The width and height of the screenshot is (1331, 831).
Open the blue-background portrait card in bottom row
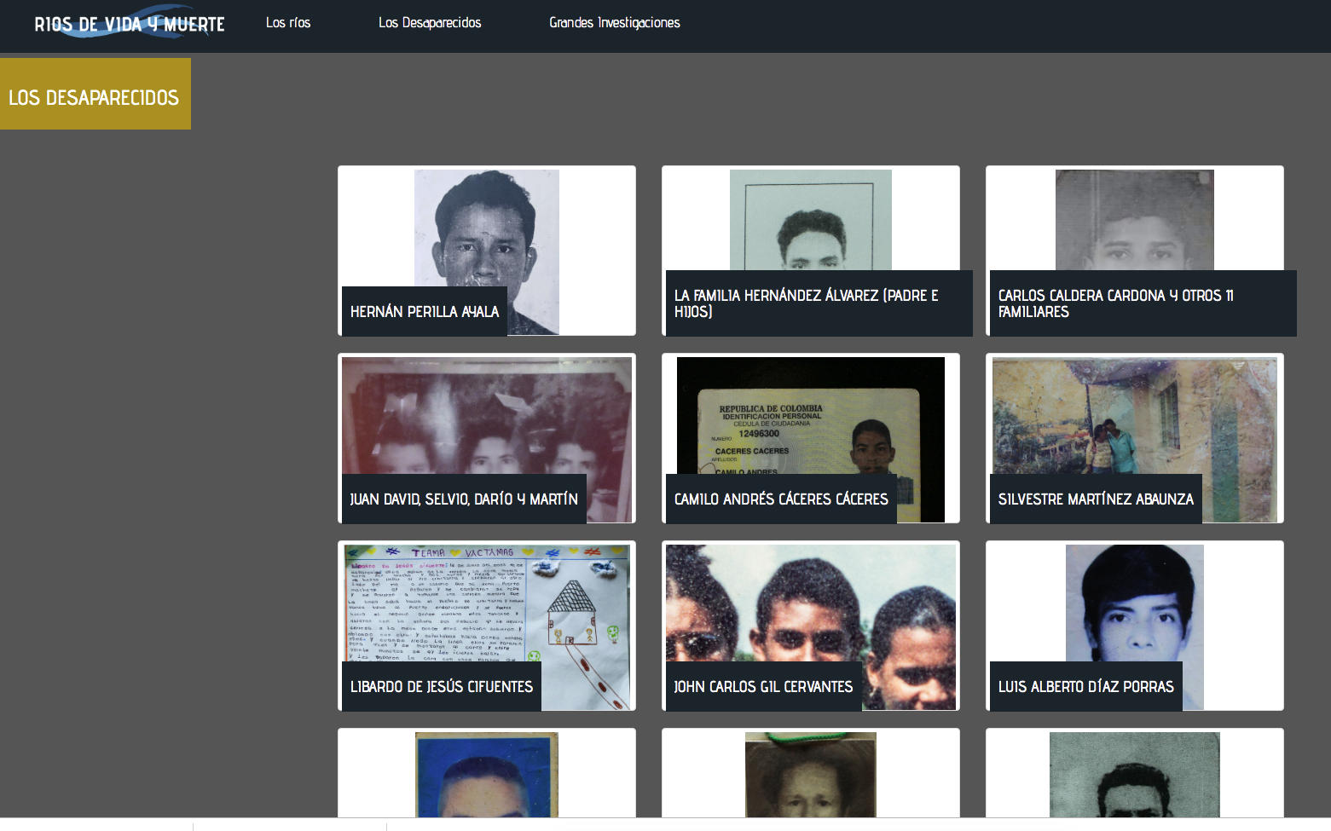click(x=487, y=773)
